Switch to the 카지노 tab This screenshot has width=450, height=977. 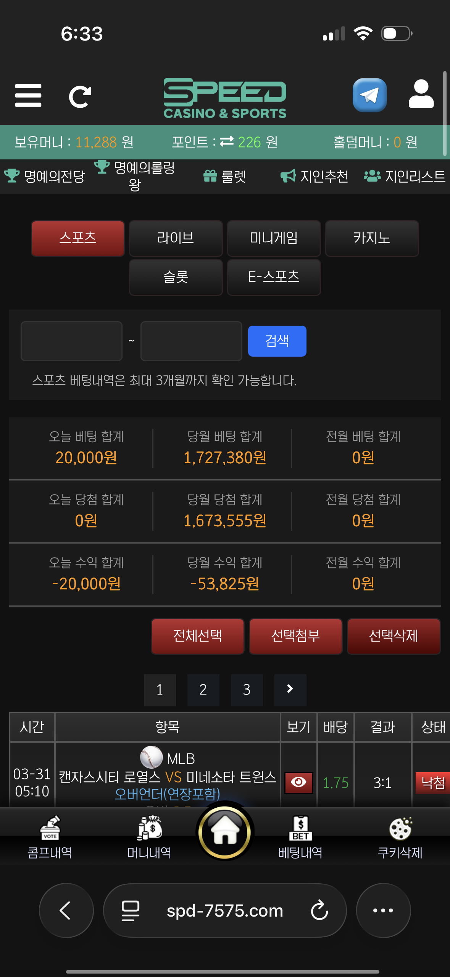(372, 238)
